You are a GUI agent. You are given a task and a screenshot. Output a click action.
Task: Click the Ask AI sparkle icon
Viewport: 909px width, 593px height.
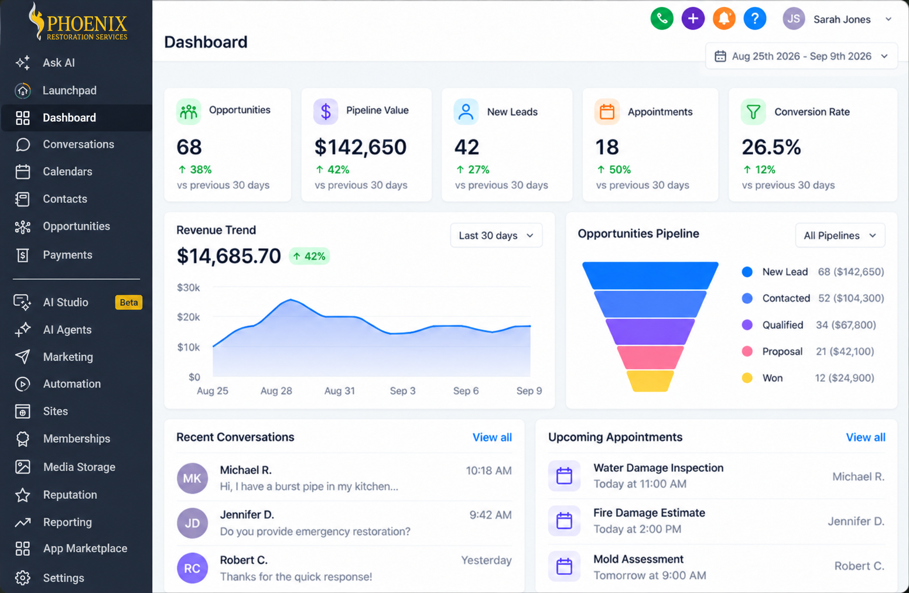tap(23, 63)
